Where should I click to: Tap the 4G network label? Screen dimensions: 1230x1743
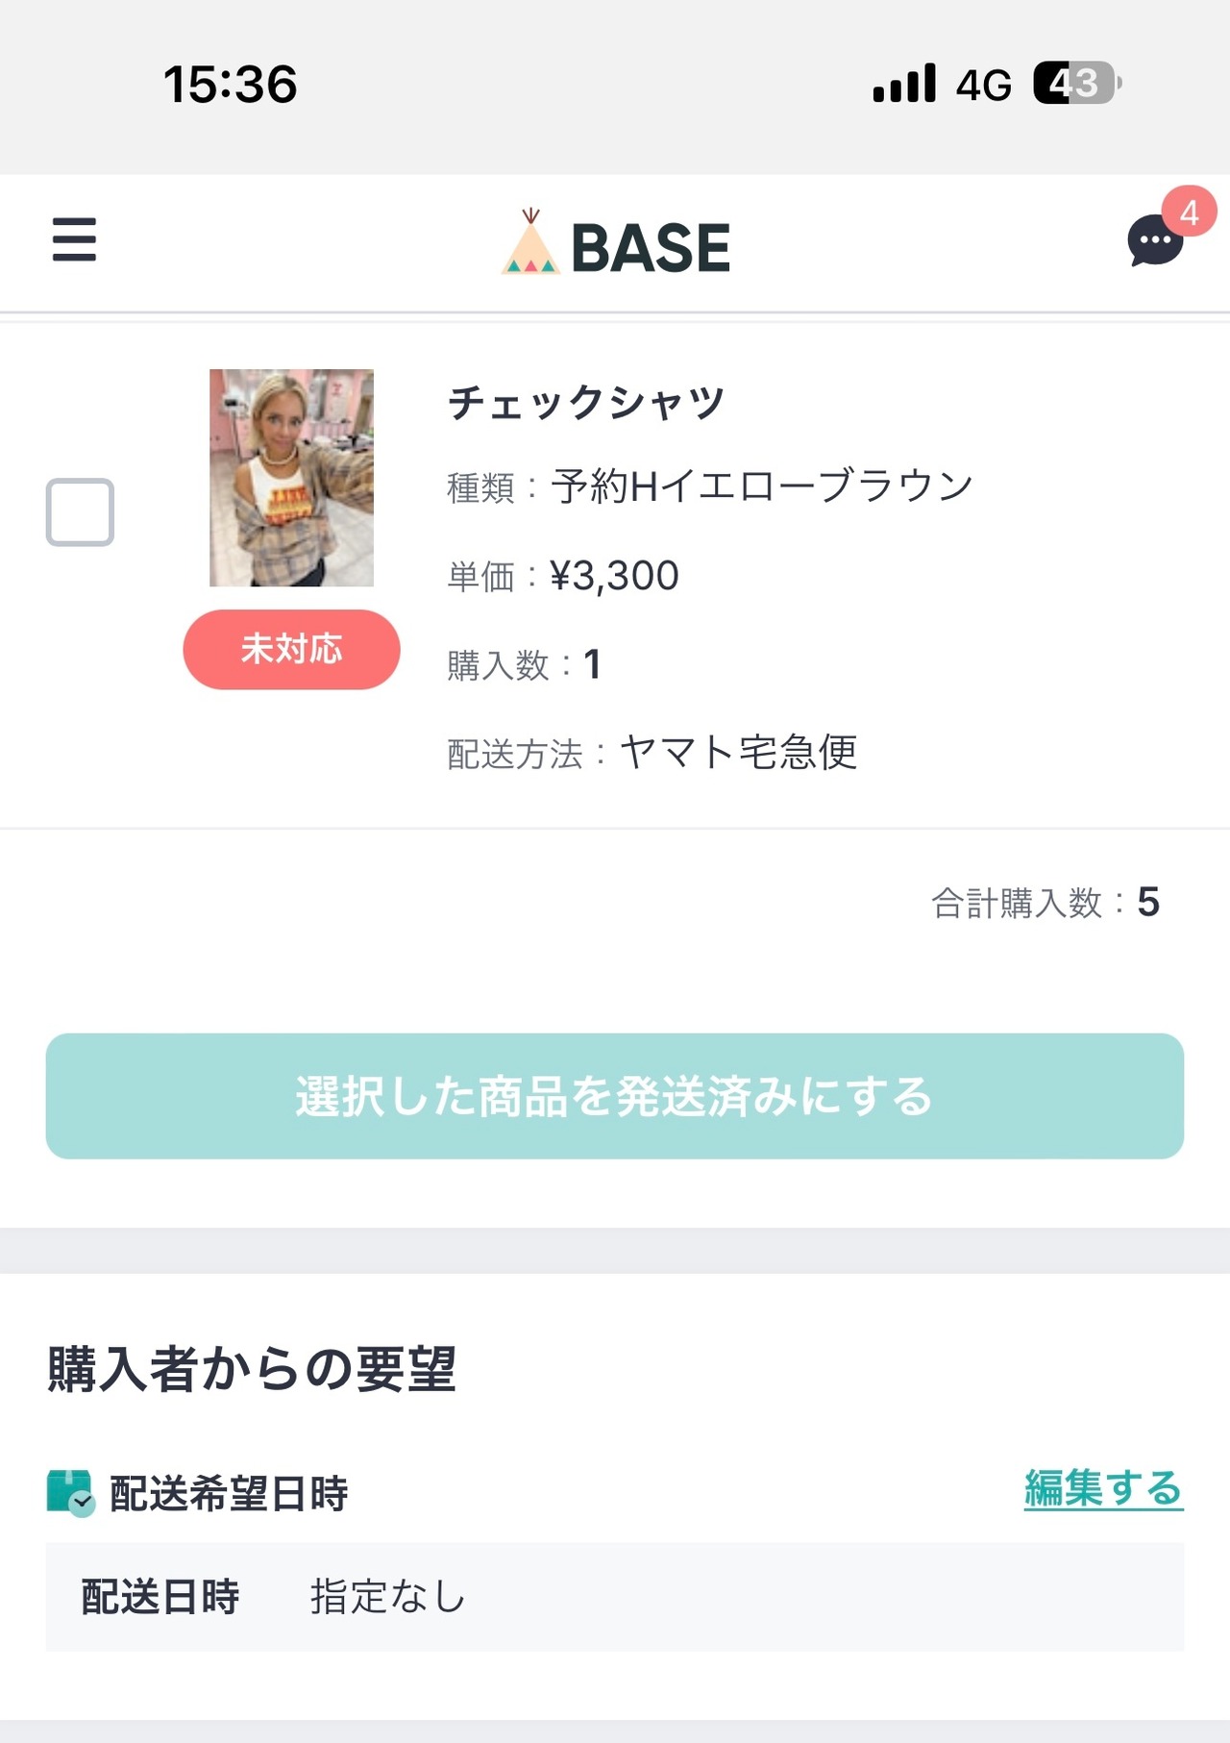click(x=983, y=86)
